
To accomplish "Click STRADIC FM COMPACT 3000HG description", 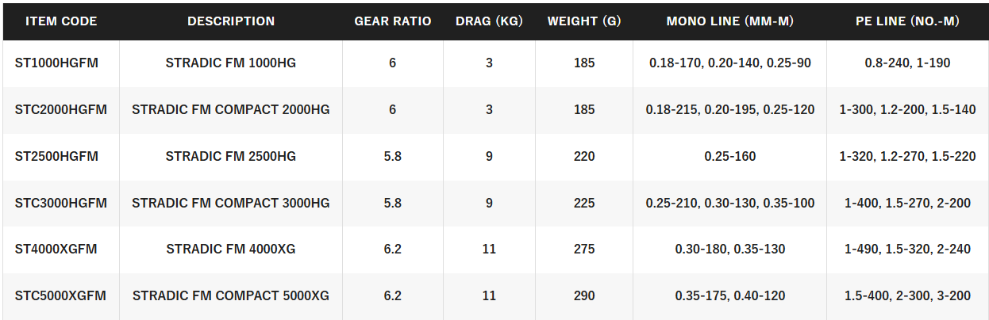I will tap(231, 203).
